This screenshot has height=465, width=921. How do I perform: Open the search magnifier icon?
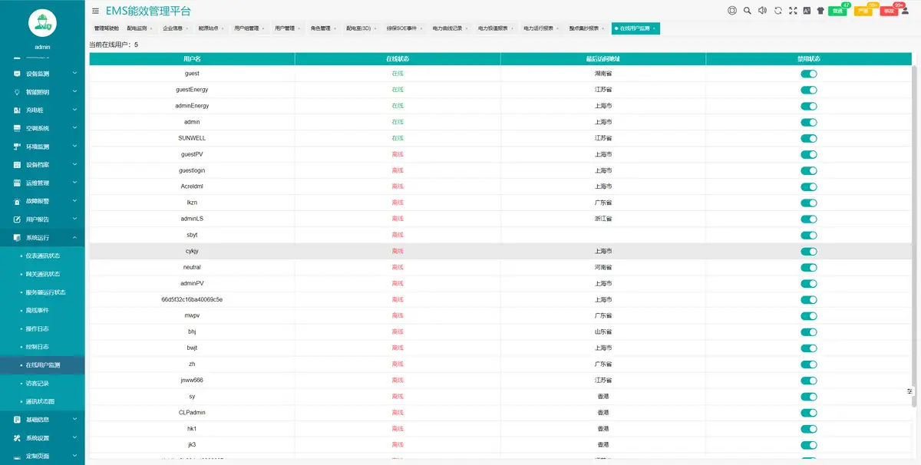(x=747, y=11)
